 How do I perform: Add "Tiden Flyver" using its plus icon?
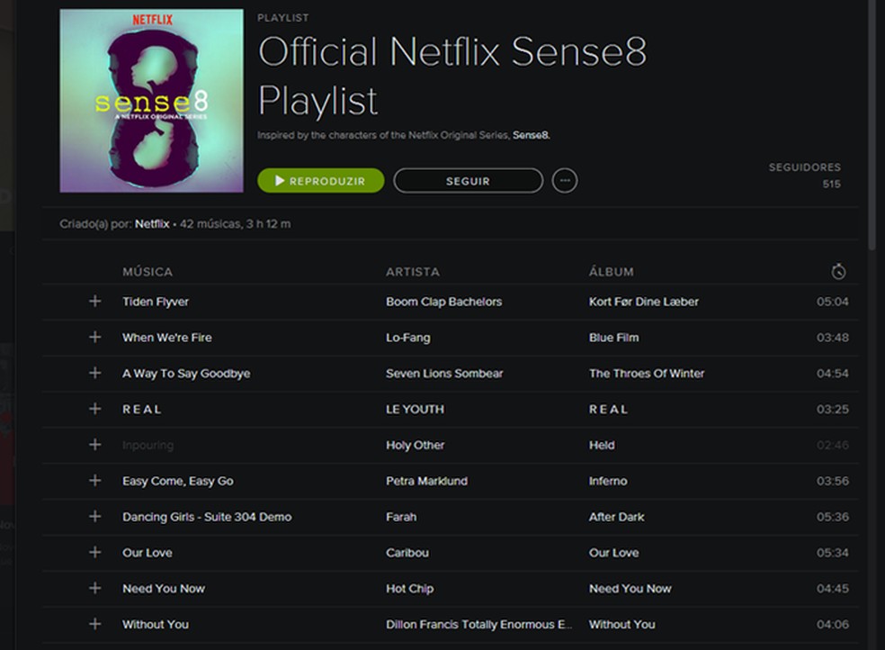click(x=94, y=302)
